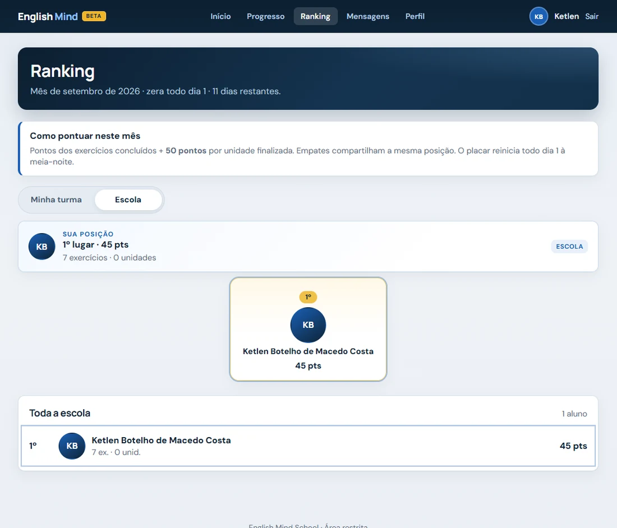Select the Escola ranking tab
This screenshot has width=617, height=528.
pyautogui.click(x=128, y=200)
